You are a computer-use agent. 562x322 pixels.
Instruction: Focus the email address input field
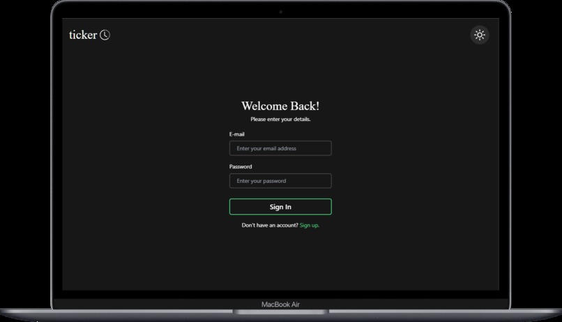[280, 148]
